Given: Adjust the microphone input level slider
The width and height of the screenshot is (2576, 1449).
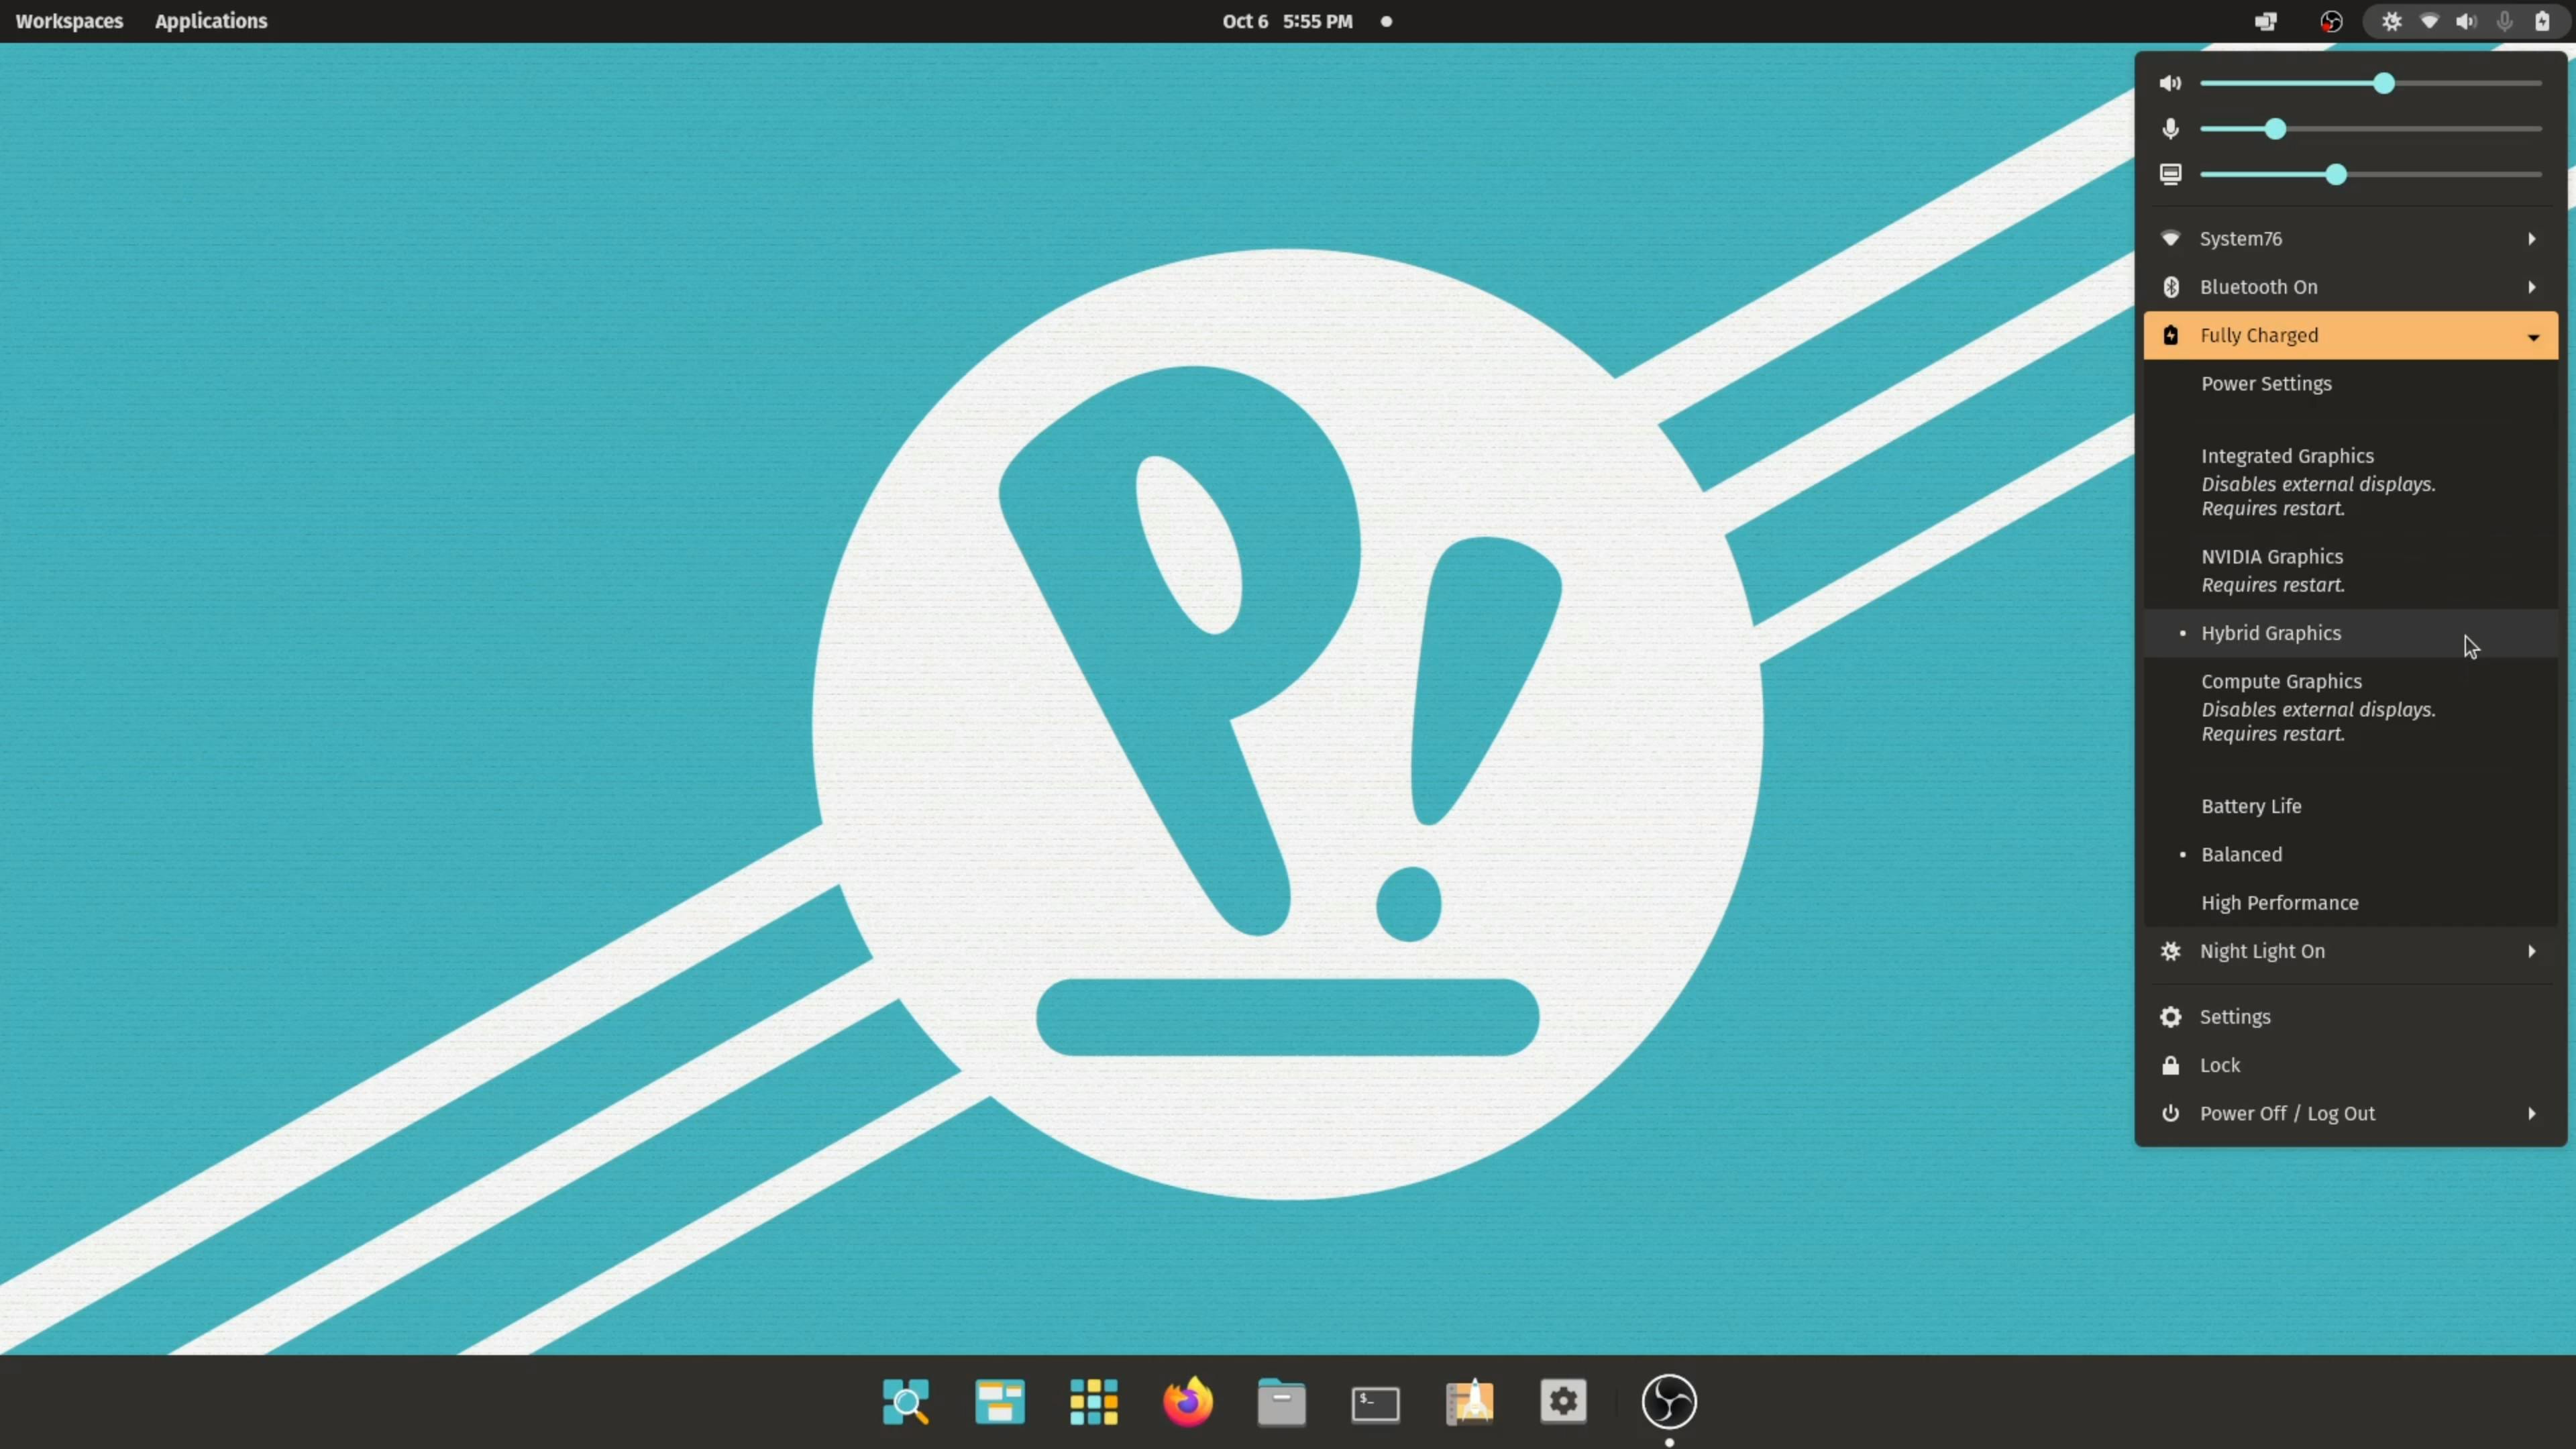Looking at the screenshot, I should [x=2371, y=129].
